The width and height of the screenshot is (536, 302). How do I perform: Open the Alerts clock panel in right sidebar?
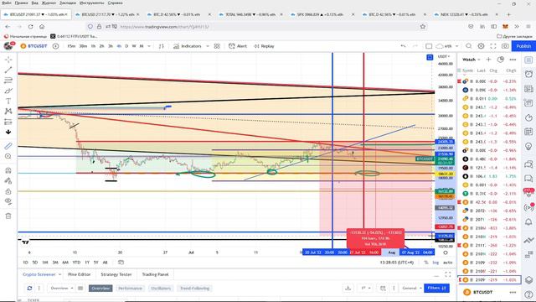(528, 74)
